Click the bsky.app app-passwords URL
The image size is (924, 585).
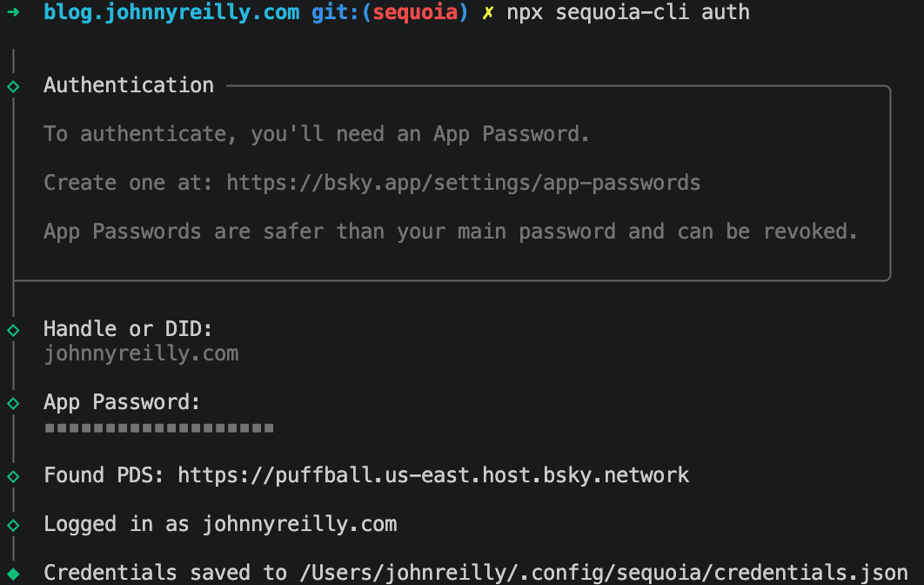click(x=463, y=183)
